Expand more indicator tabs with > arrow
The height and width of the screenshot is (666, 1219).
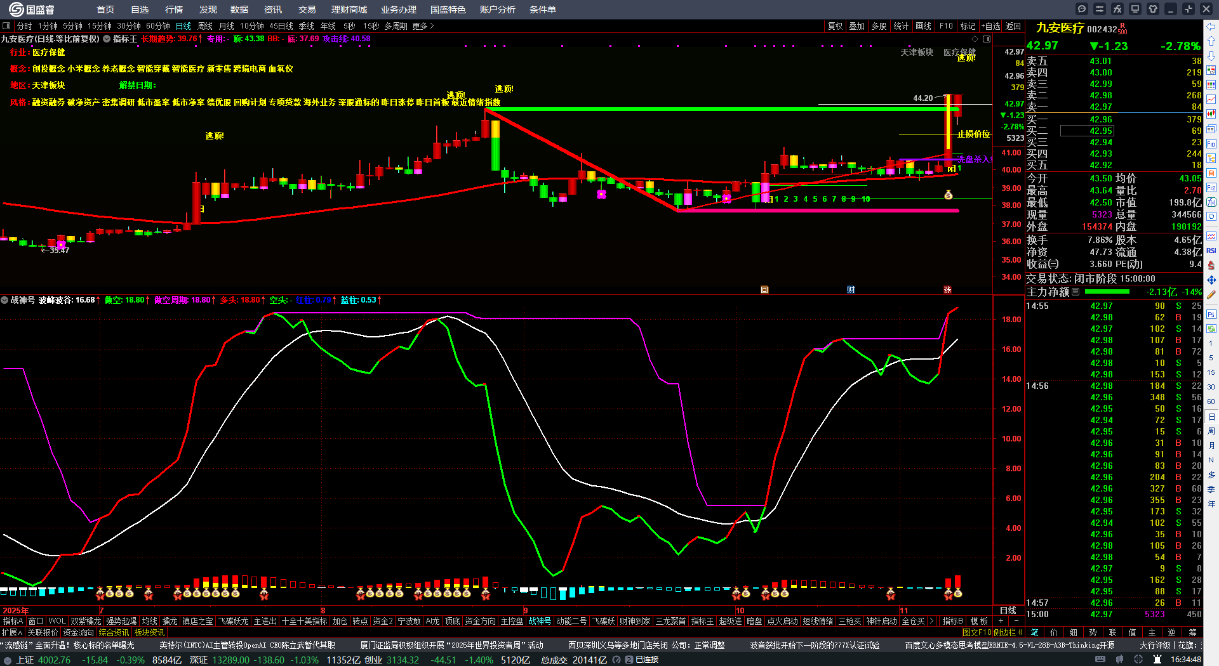(x=931, y=621)
